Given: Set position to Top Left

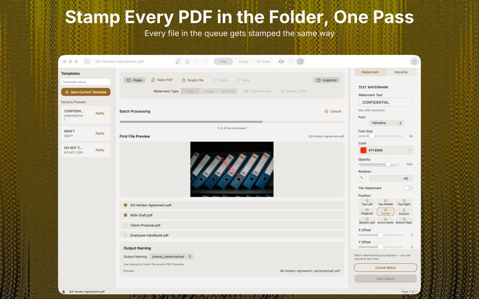Looking at the screenshot, I should point(367,202).
